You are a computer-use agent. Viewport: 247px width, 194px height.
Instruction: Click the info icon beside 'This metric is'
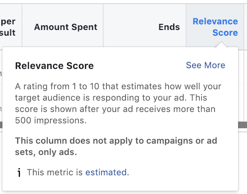pos(19,172)
